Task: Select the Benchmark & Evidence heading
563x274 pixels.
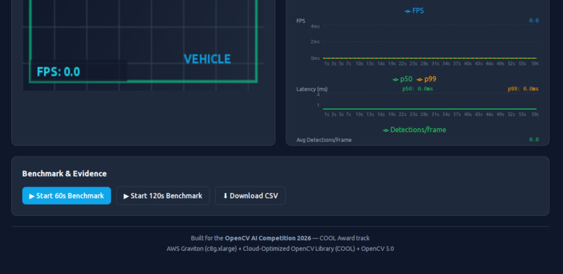Action: coord(64,173)
